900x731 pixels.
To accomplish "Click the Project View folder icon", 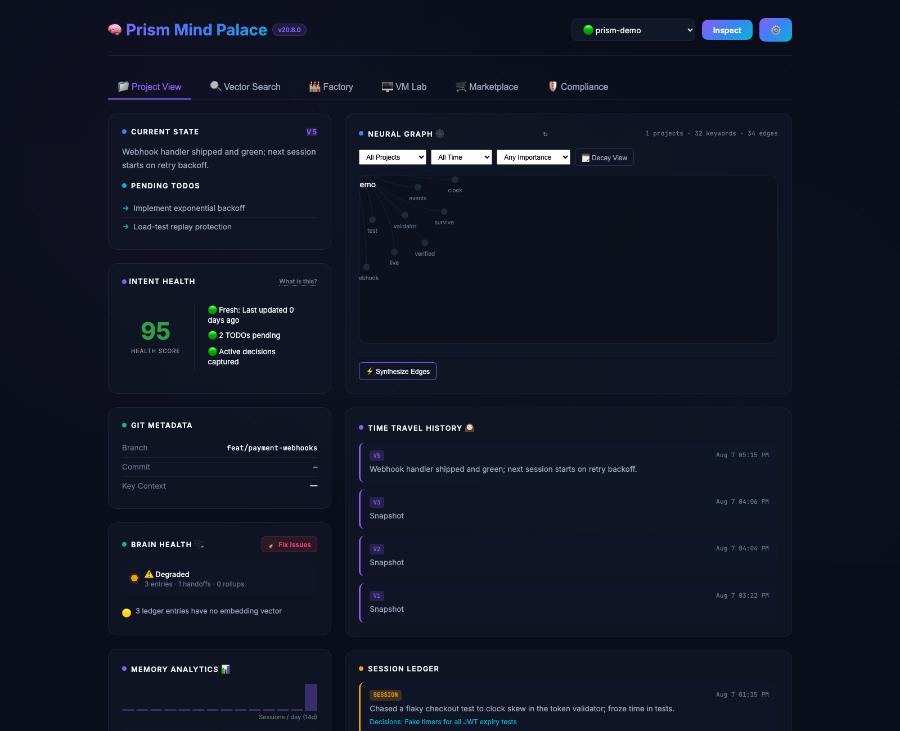I will [123, 87].
